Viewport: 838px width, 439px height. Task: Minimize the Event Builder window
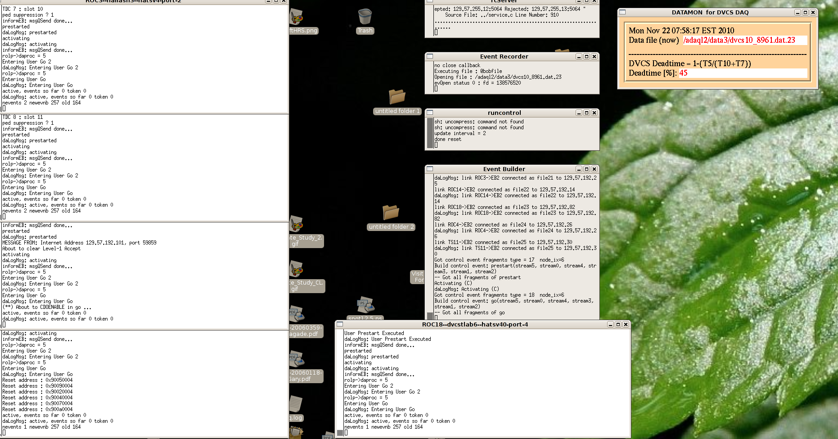click(579, 169)
